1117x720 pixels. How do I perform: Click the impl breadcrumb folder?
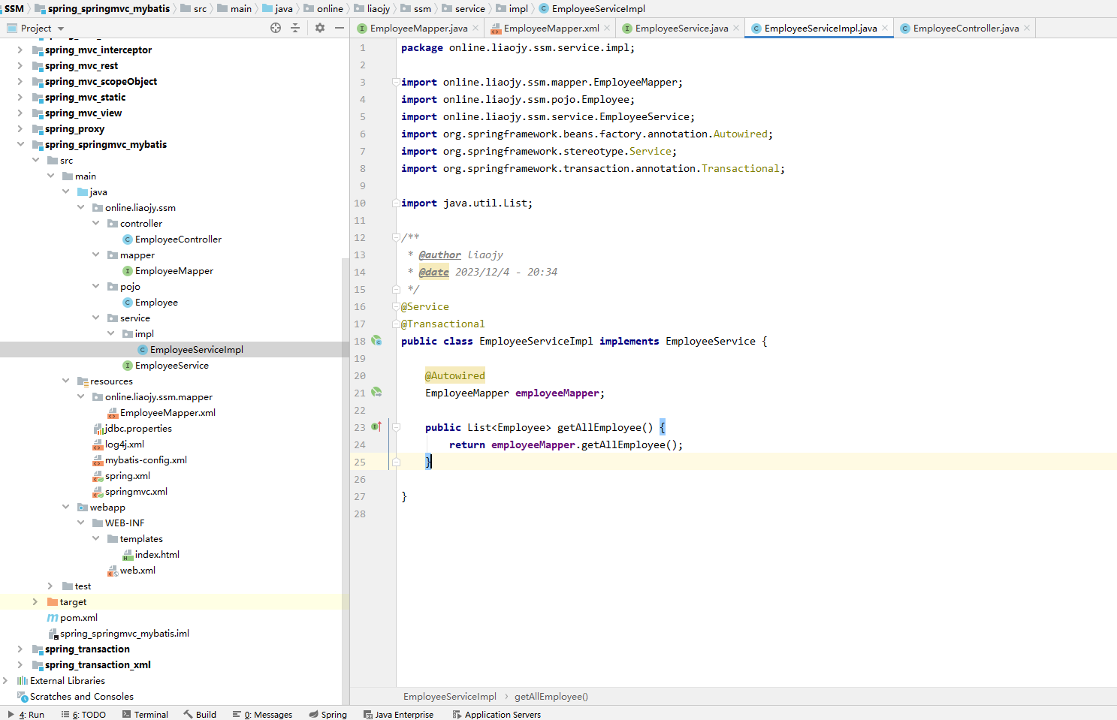click(x=518, y=8)
